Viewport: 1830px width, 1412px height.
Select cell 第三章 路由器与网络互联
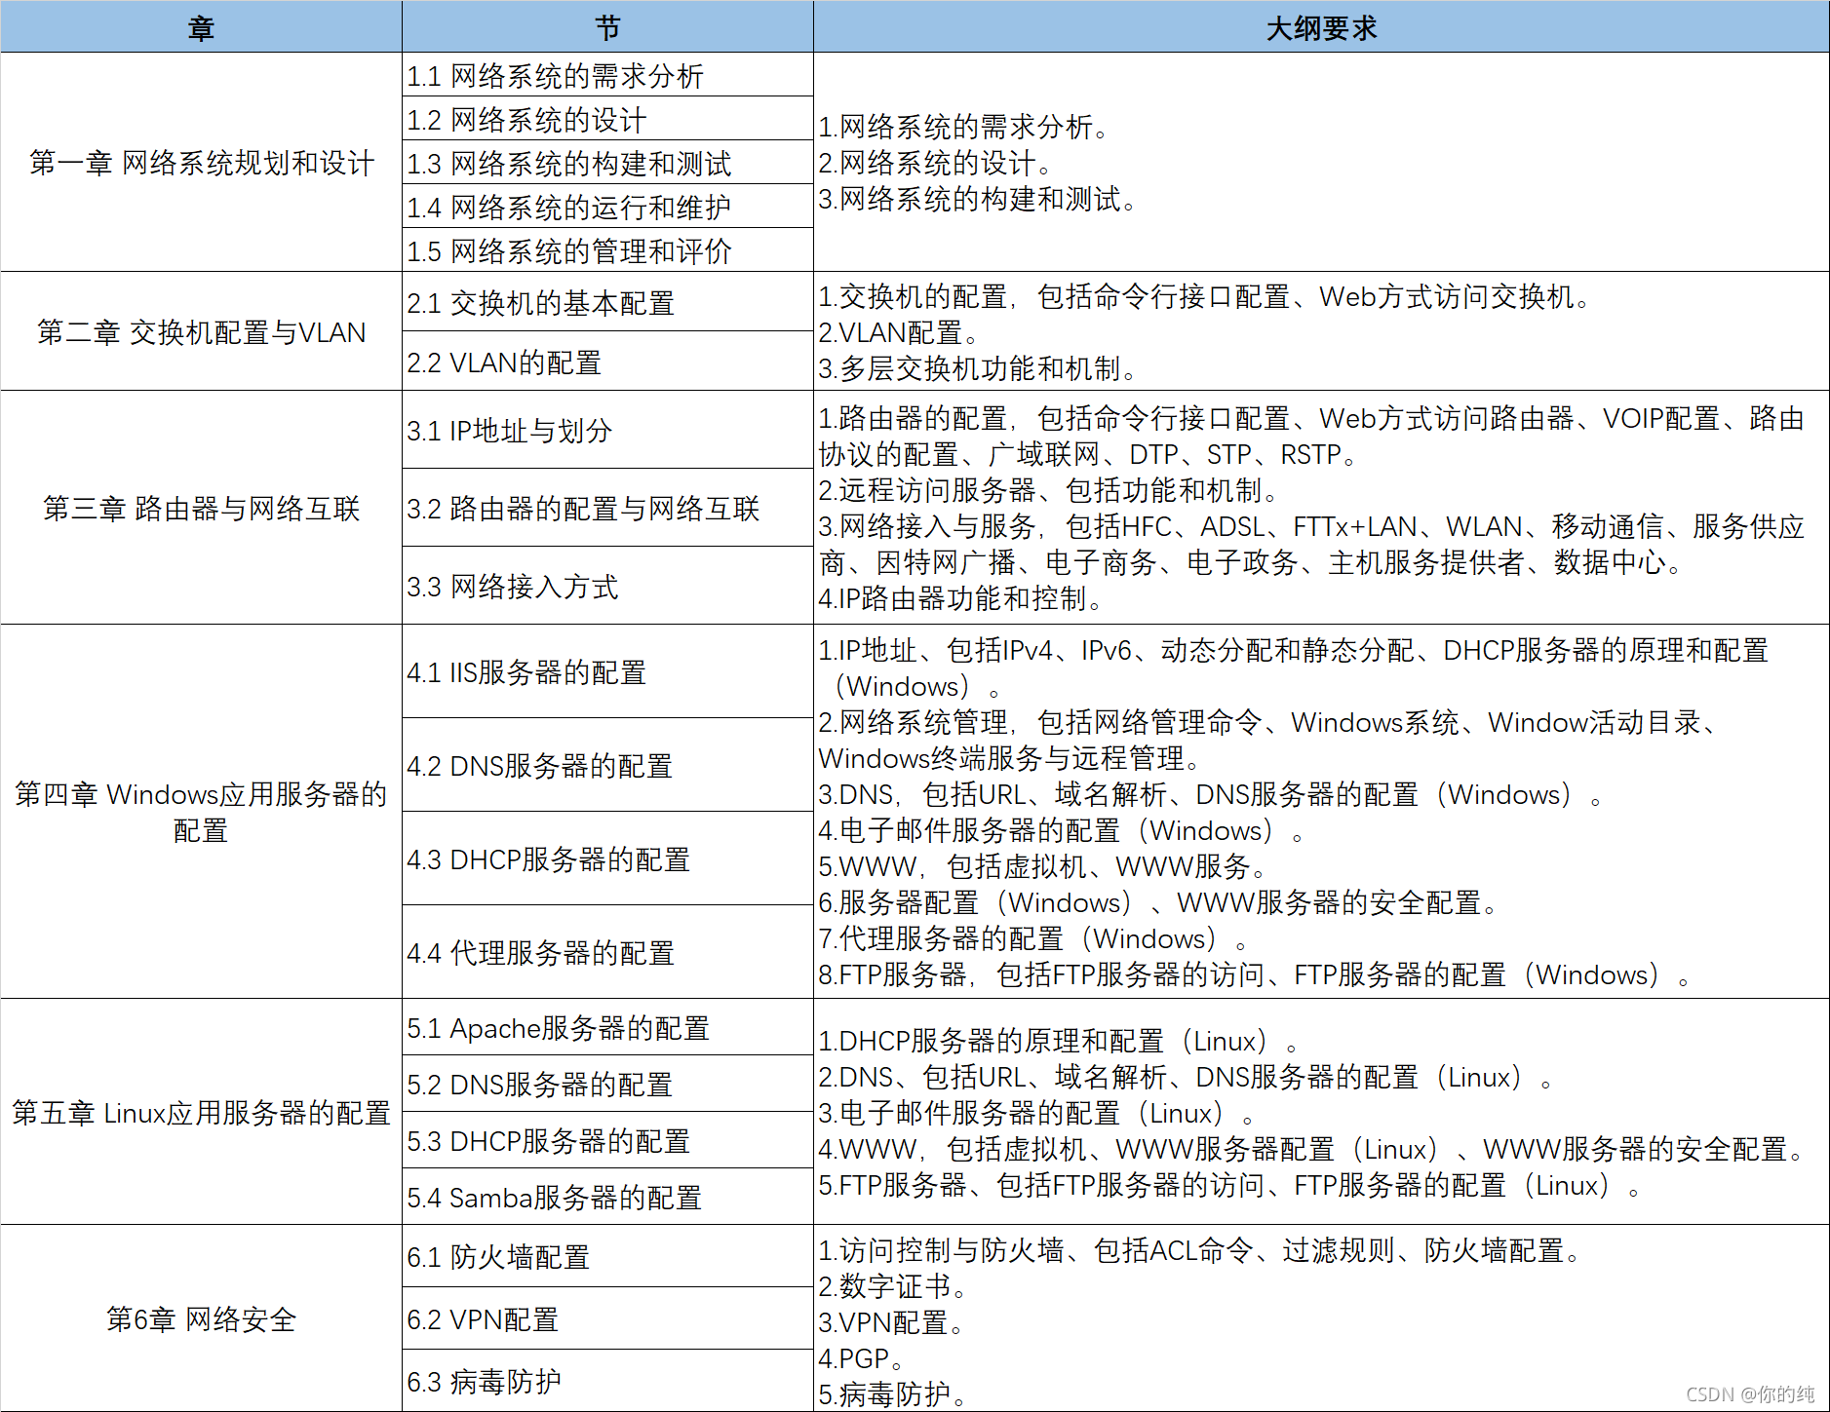pos(201,508)
